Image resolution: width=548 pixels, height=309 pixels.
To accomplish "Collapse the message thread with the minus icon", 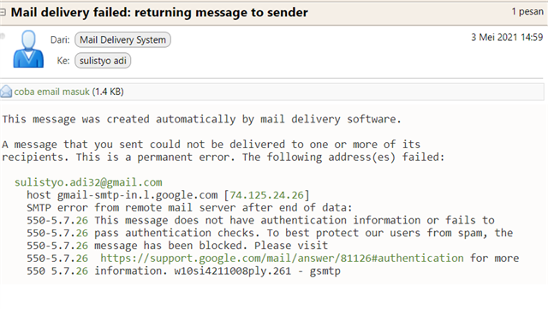I will tap(3, 13).
